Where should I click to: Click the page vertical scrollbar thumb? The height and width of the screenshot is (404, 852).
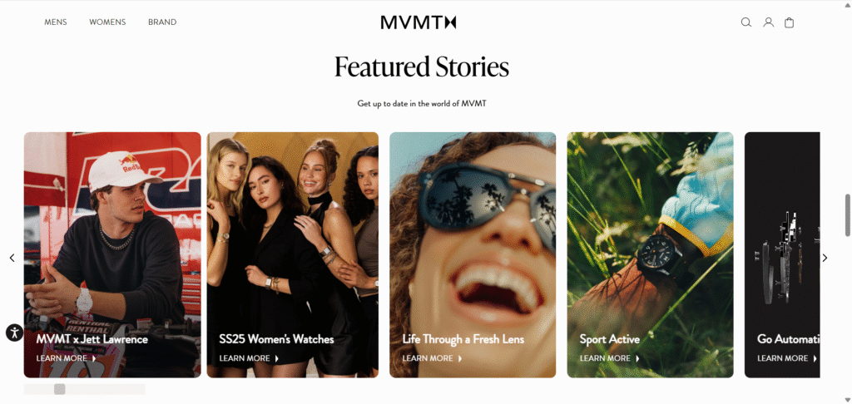[848, 215]
